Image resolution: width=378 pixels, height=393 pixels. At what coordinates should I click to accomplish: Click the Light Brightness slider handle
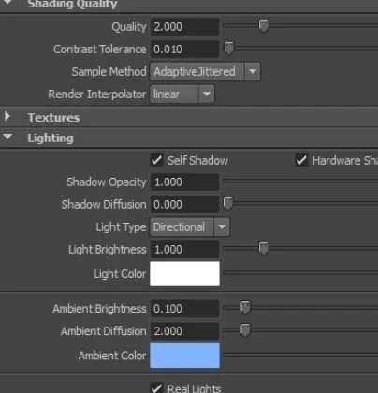[264, 249]
